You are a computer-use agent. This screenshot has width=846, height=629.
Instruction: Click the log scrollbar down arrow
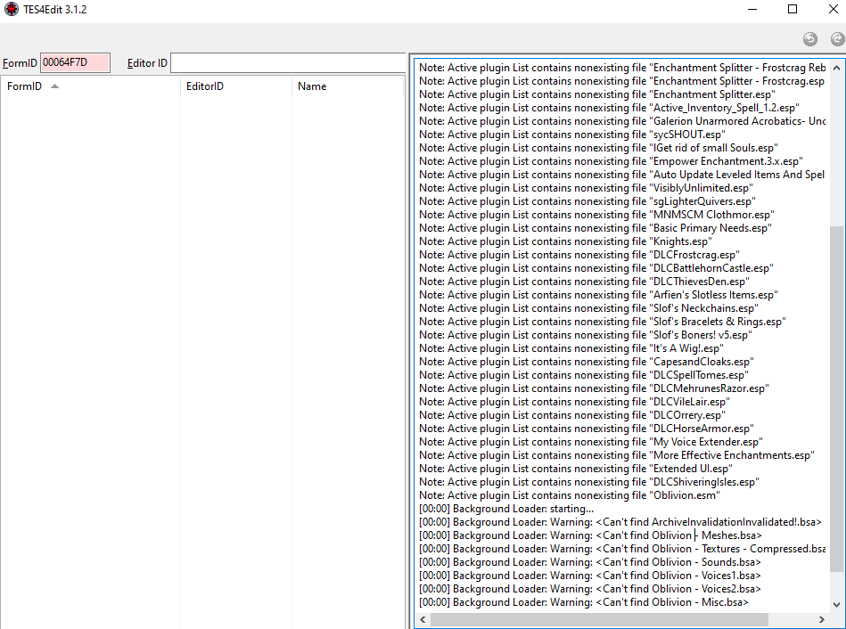click(x=836, y=604)
